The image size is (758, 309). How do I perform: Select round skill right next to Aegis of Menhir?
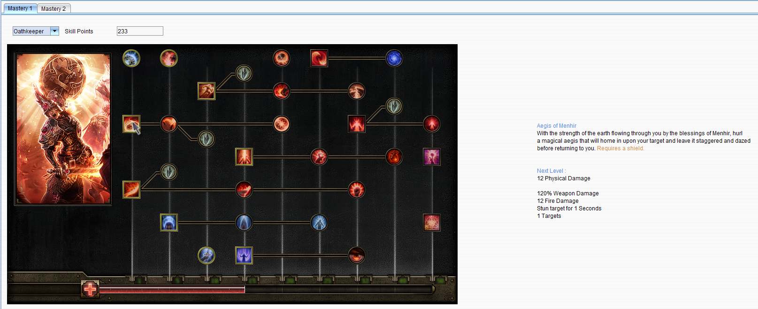click(169, 124)
